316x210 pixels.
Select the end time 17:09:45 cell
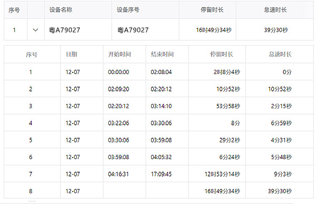click(161, 174)
